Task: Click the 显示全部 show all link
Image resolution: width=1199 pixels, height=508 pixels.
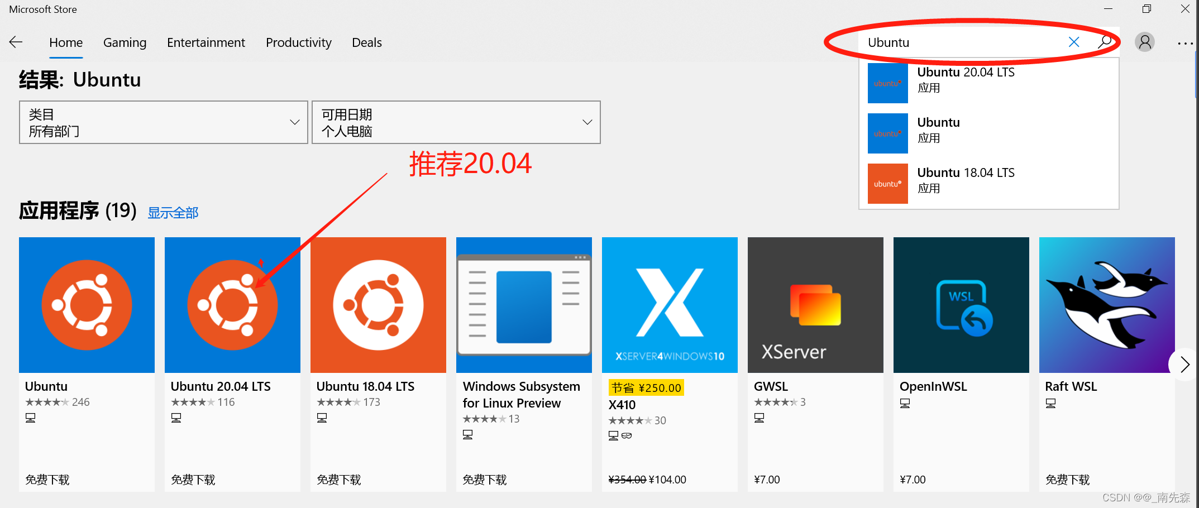Action: coord(173,213)
